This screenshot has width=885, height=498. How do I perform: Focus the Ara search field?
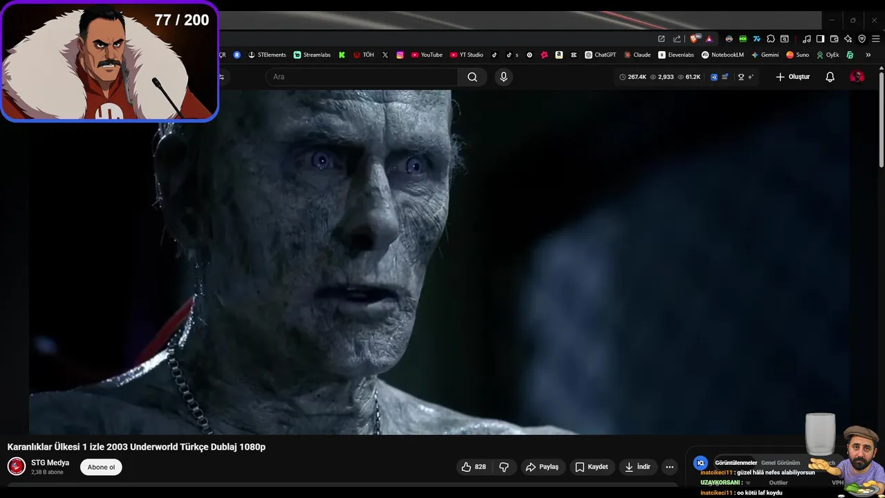pyautogui.click(x=362, y=77)
